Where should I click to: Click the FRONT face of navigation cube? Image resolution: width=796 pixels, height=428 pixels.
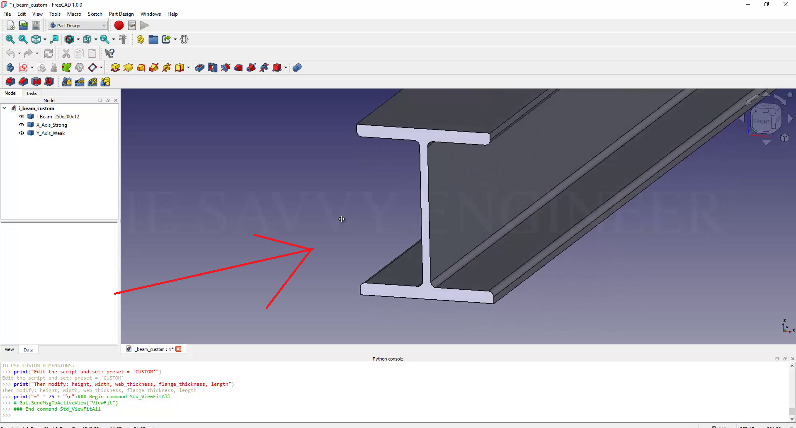pyautogui.click(x=762, y=121)
